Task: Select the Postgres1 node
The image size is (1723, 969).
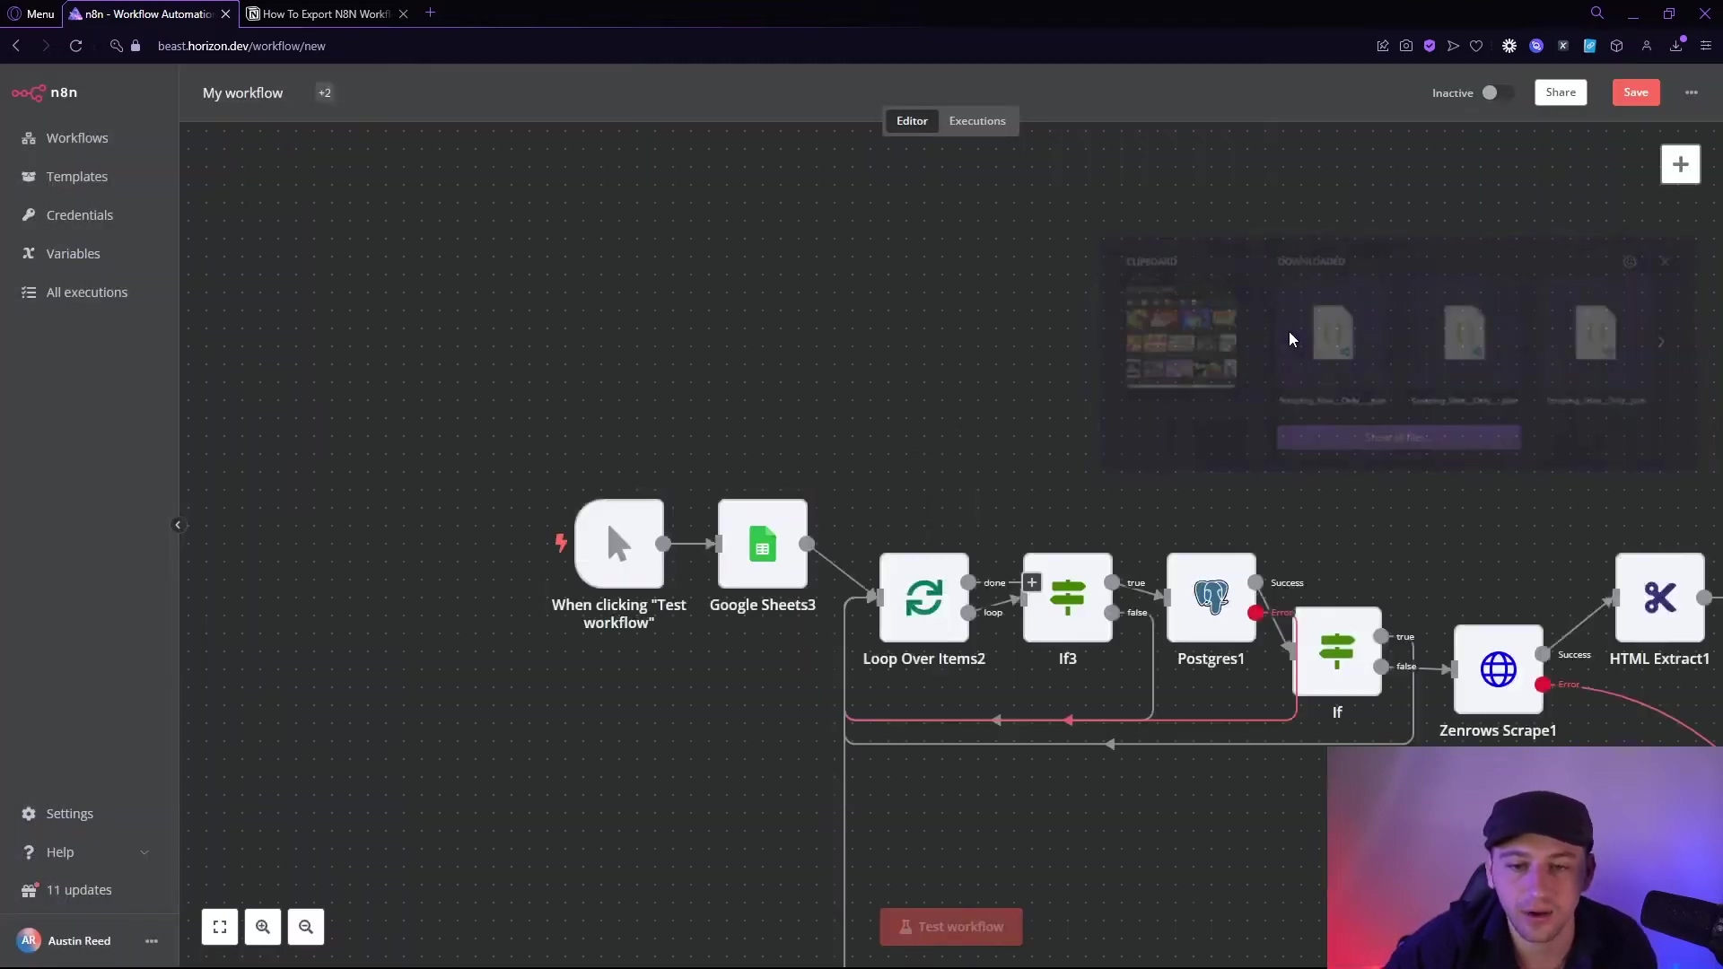Action: coord(1211,598)
